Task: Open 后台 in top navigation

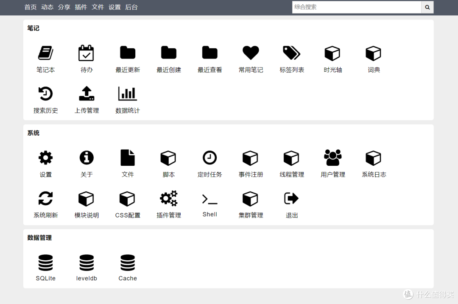Action: [131, 7]
